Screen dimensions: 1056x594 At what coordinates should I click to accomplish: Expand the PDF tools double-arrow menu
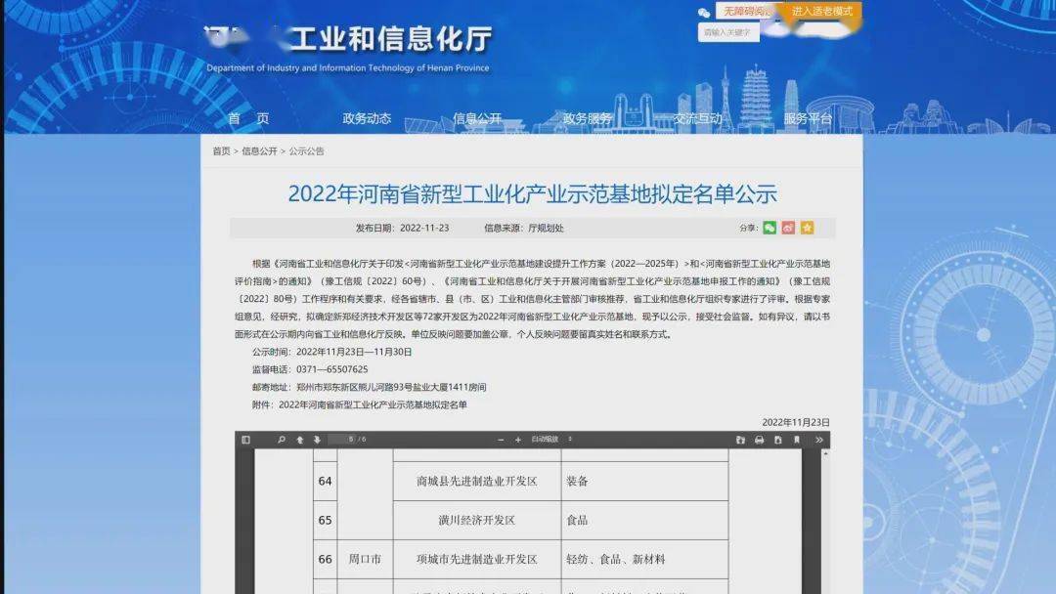(x=819, y=440)
